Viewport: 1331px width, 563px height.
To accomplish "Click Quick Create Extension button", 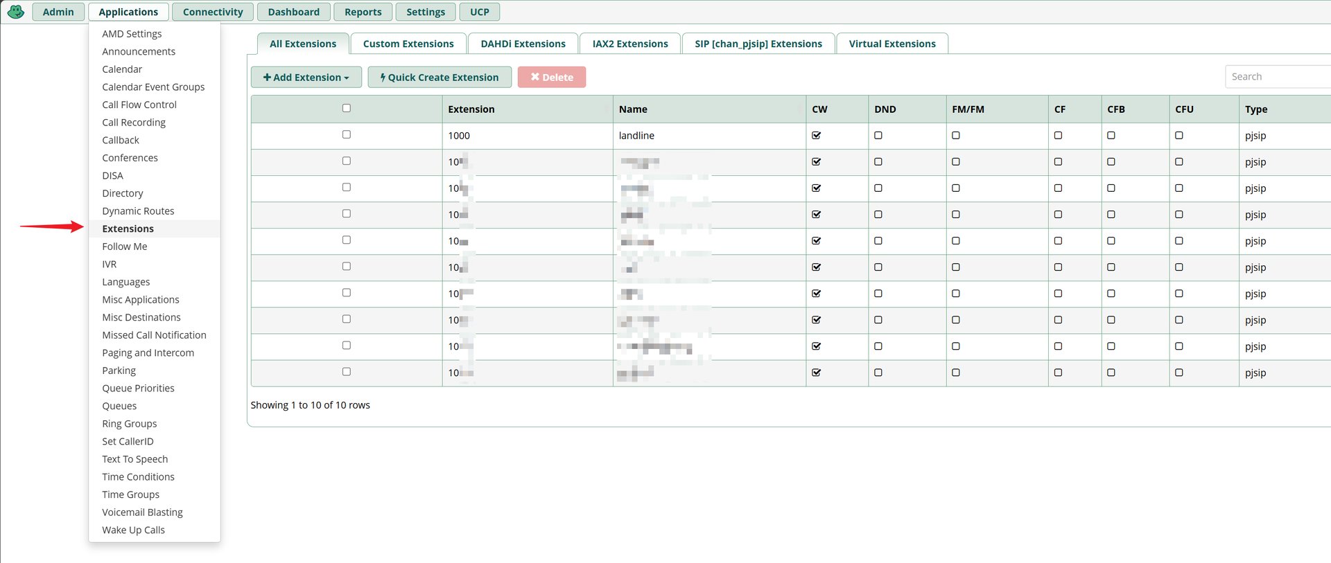I will pyautogui.click(x=440, y=77).
